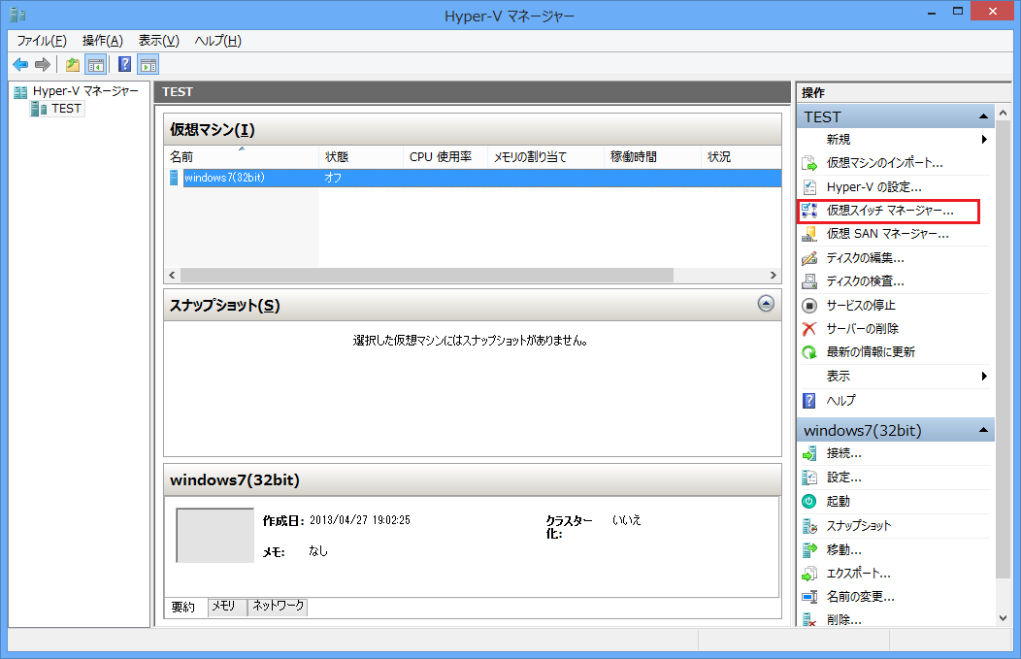Click the 仮想マシンのインポート icon
This screenshot has height=659, width=1021.
click(809, 163)
